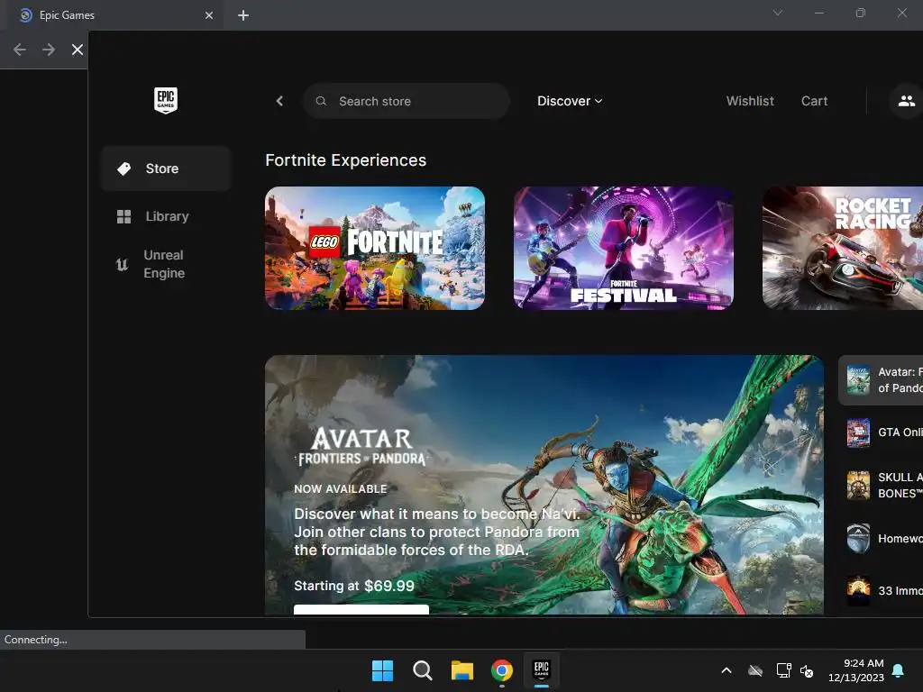The height and width of the screenshot is (692, 923).
Task: Click the Homeworld thumbnail icon
Action: [x=858, y=539]
